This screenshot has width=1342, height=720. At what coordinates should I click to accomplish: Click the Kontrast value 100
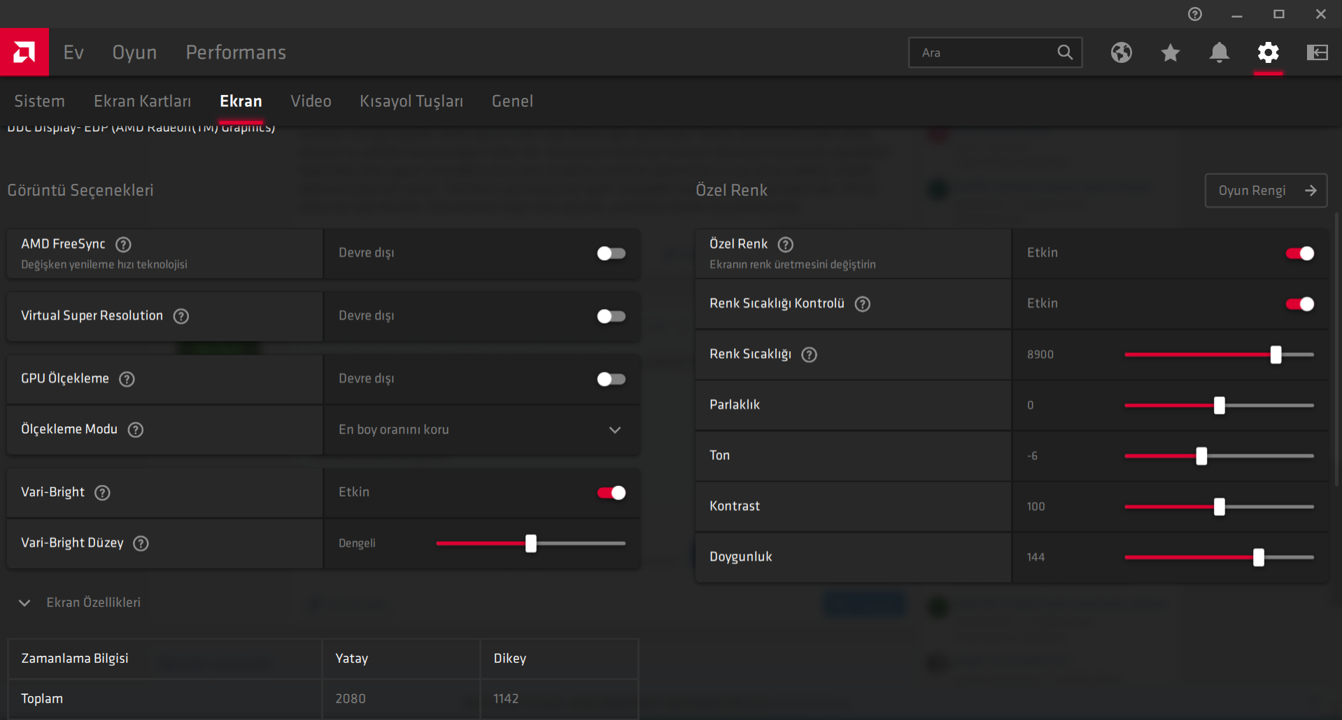pyautogui.click(x=1036, y=507)
